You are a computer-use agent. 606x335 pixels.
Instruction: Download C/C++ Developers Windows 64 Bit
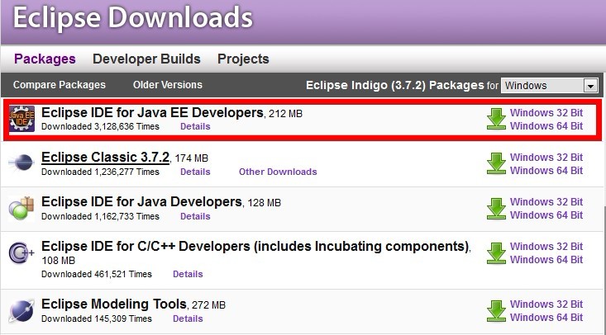coord(546,259)
